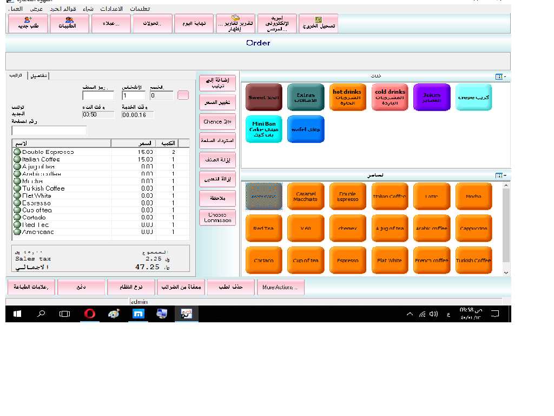Select the Mini Ban Cake category tile
Screen dimensions: 554x416
(x=263, y=129)
